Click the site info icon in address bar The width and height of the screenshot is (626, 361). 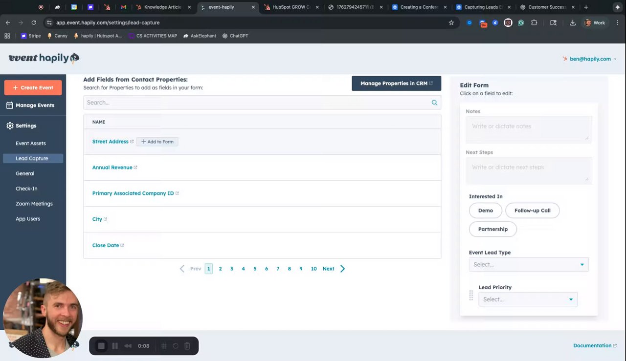tap(48, 22)
